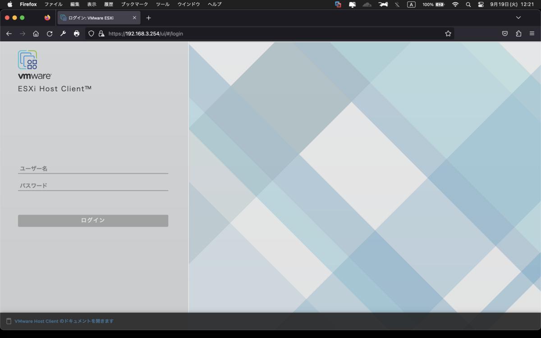Click the Firefox View icon in tab bar

tap(47, 18)
